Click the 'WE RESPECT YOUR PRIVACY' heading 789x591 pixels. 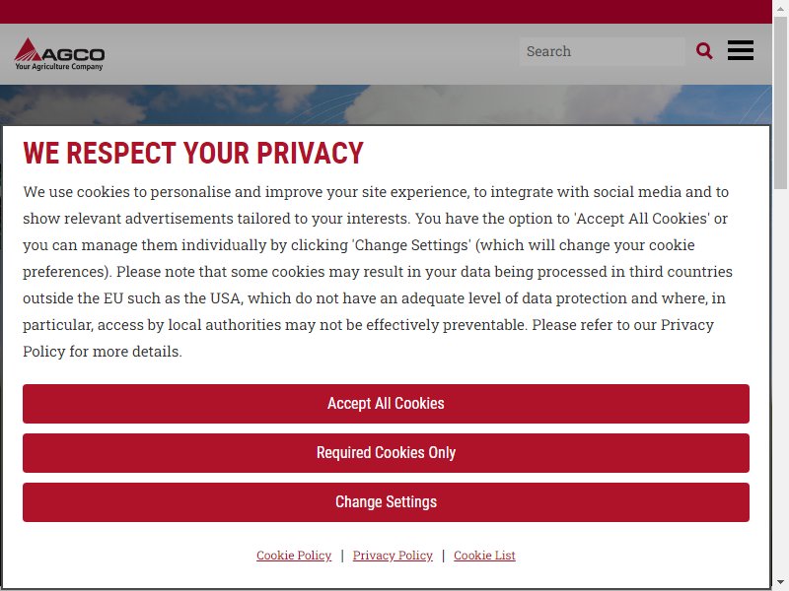coord(193,154)
